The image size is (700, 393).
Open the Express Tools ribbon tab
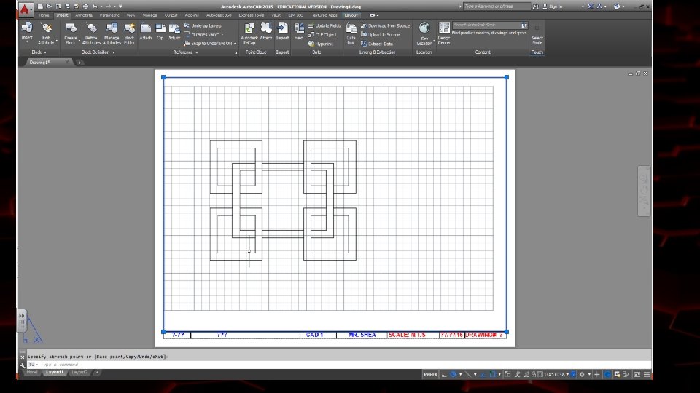(252, 15)
